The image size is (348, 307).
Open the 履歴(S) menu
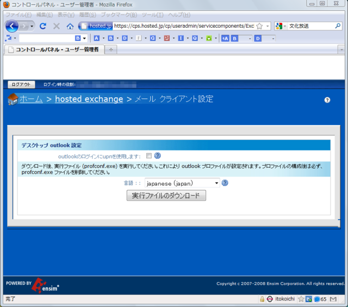(x=88, y=15)
